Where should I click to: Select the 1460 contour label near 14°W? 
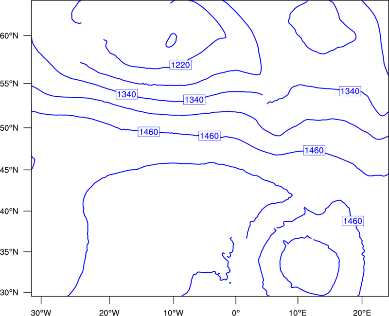point(149,132)
